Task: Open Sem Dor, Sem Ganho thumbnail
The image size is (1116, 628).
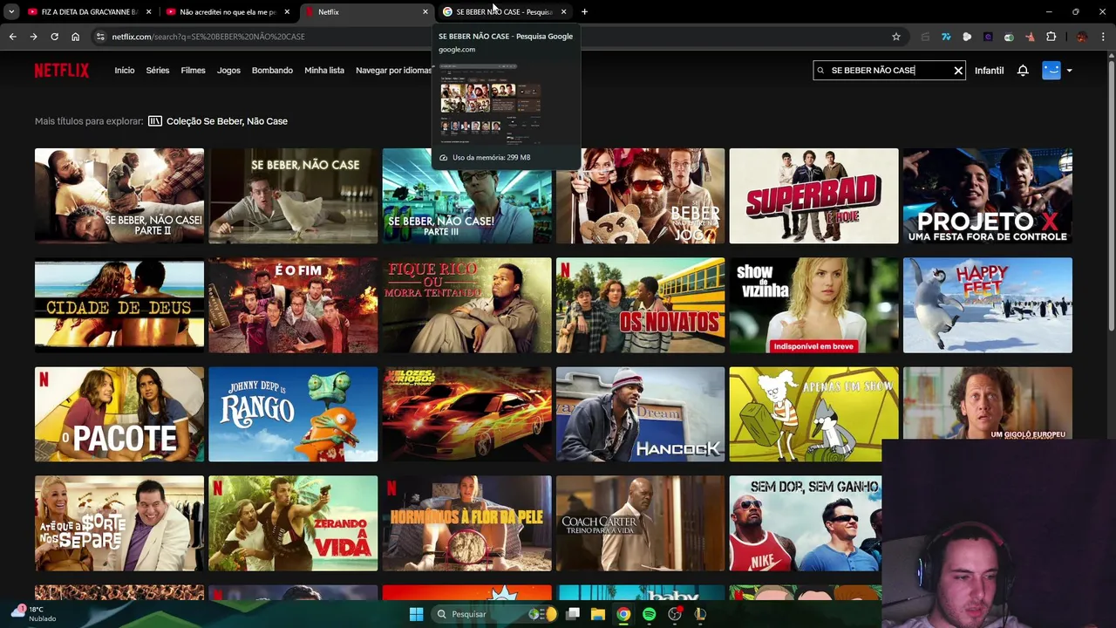Action: pyautogui.click(x=806, y=523)
